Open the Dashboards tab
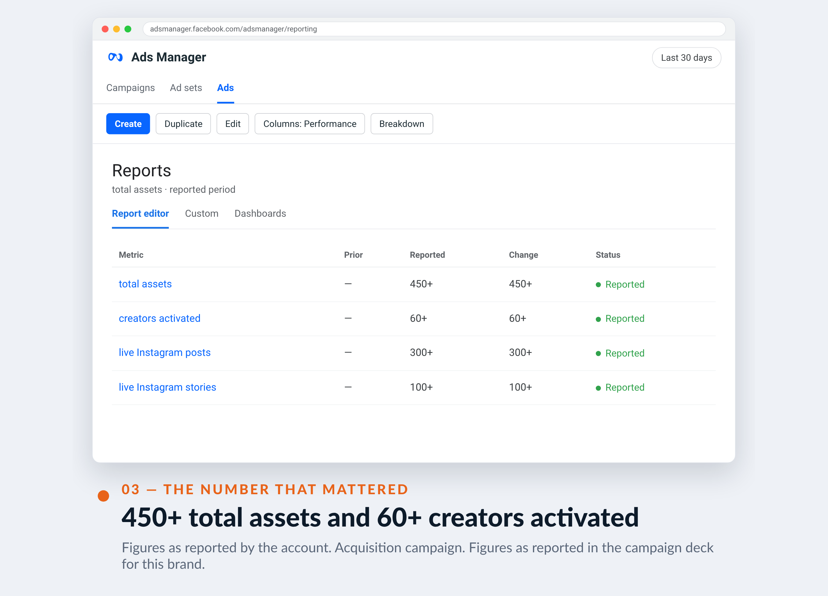The image size is (828, 596). 260,214
